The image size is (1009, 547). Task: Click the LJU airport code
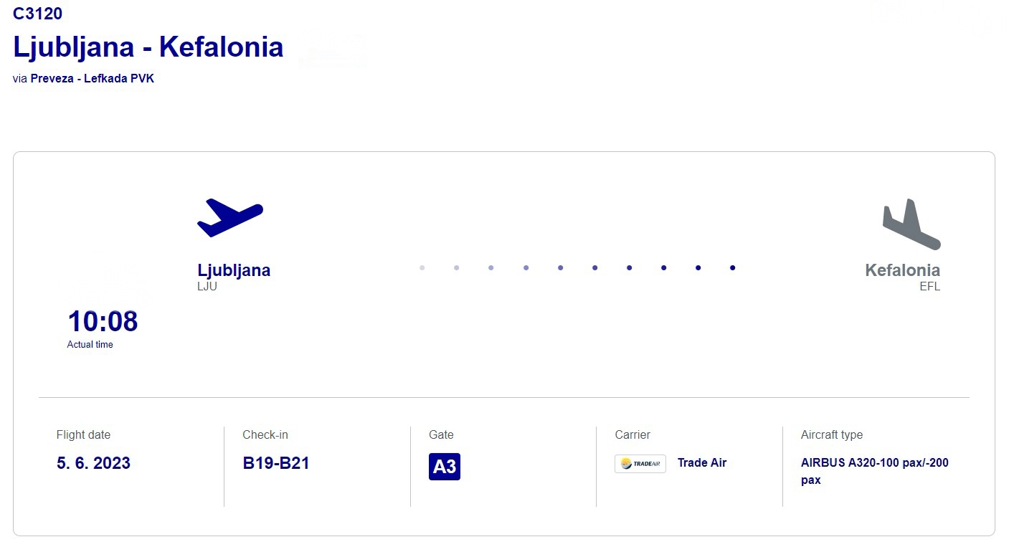pyautogui.click(x=207, y=287)
